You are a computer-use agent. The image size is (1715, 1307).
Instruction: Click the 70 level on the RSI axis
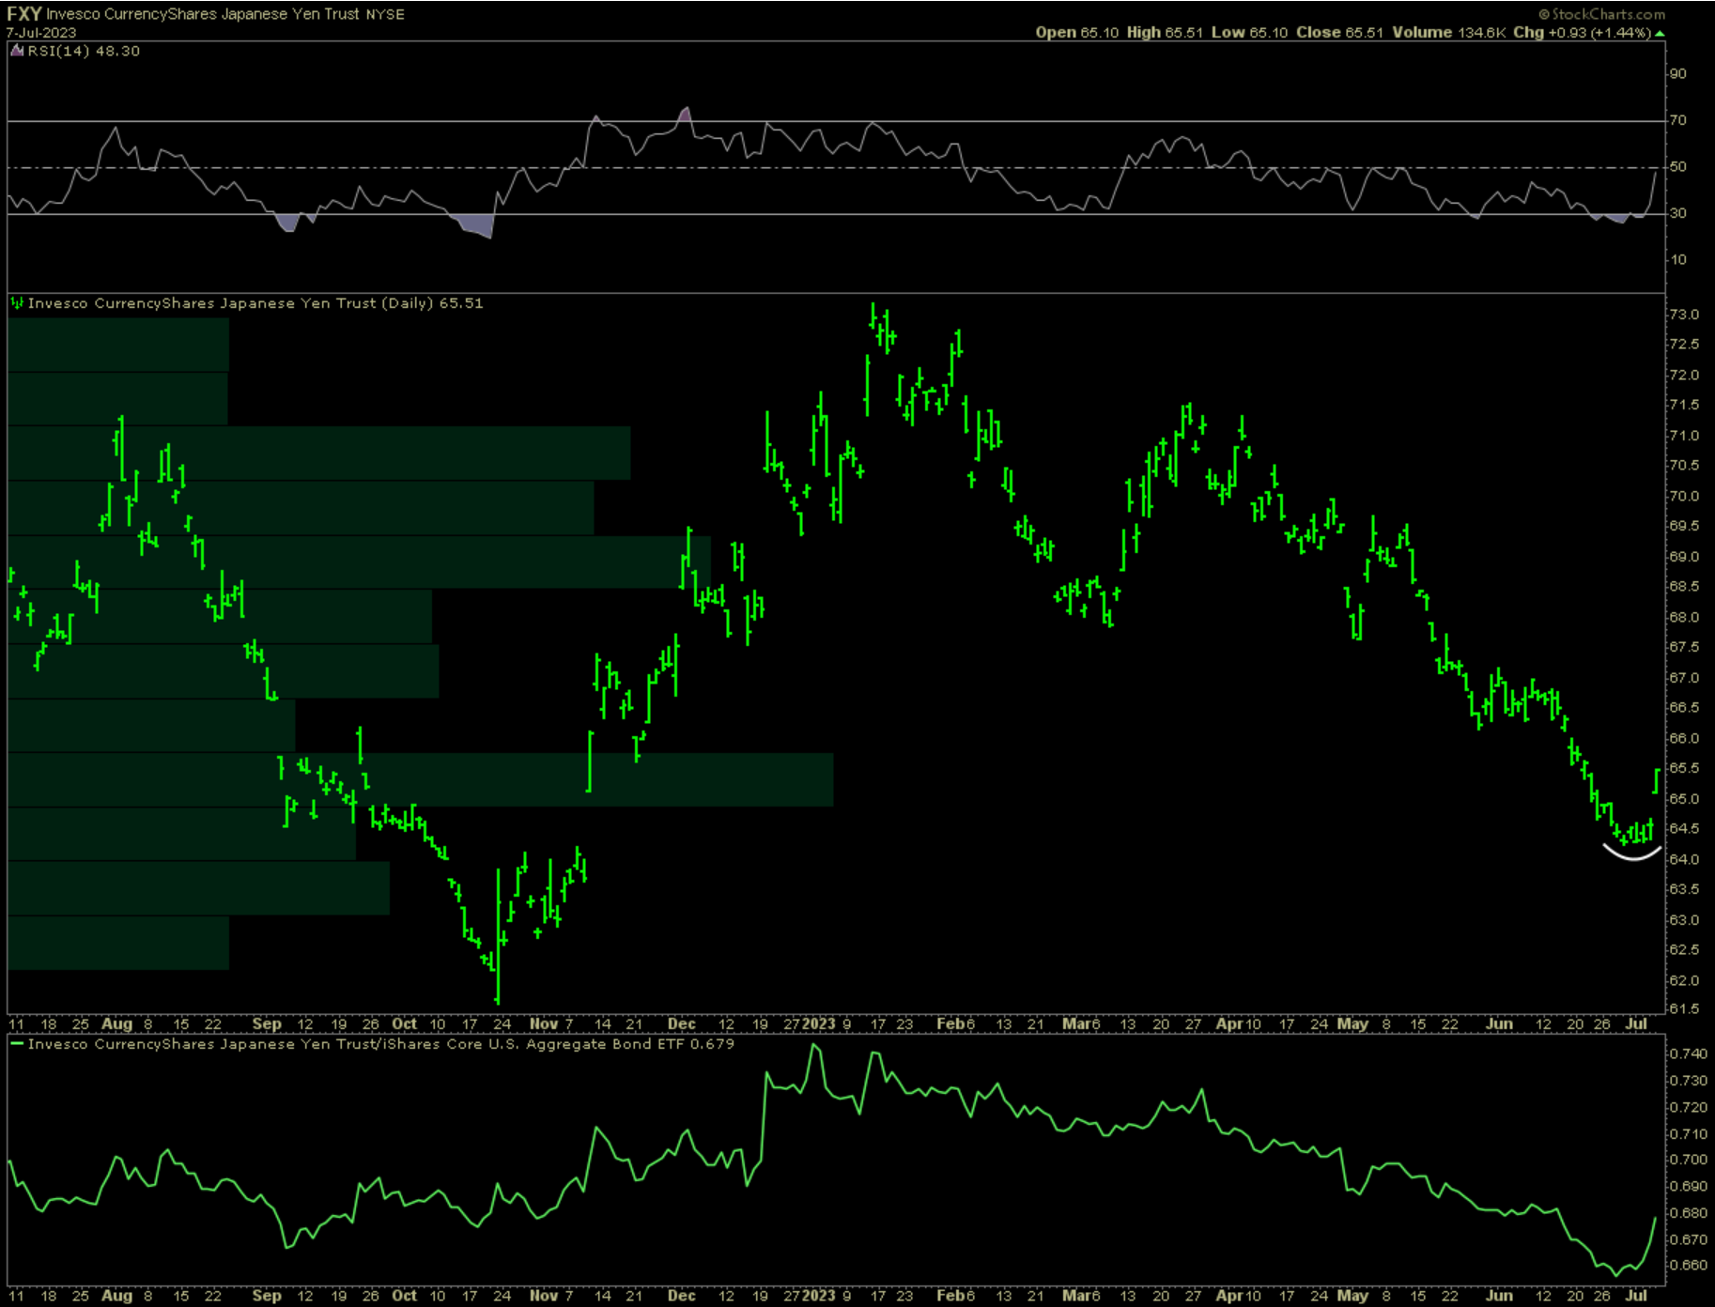point(1677,120)
